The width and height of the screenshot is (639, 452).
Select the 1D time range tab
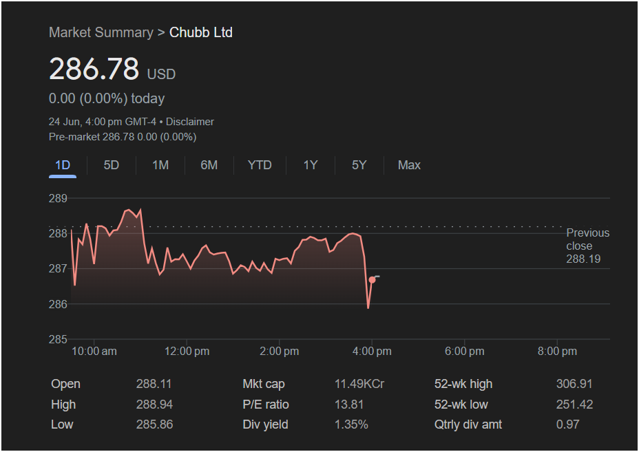pos(63,165)
